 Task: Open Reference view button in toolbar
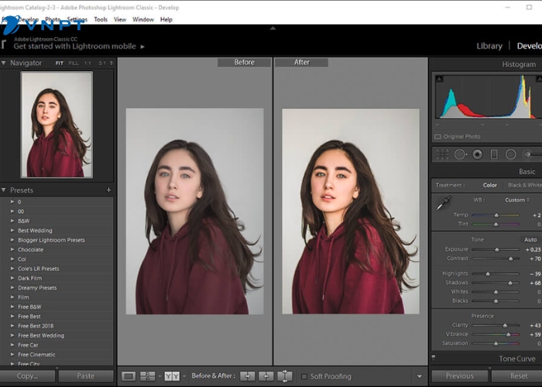pos(148,376)
